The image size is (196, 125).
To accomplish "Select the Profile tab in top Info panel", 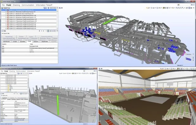I will pos(29,41).
